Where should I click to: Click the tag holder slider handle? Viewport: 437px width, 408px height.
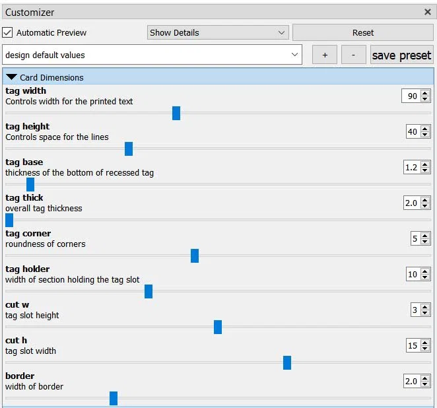149,292
